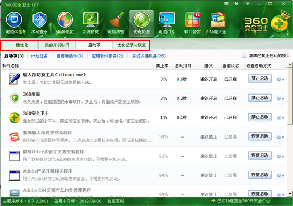Click the 建议 column header
The image size is (293, 206).
(208, 66)
